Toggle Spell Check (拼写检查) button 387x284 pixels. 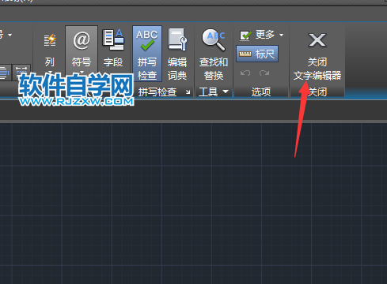pyautogui.click(x=147, y=54)
